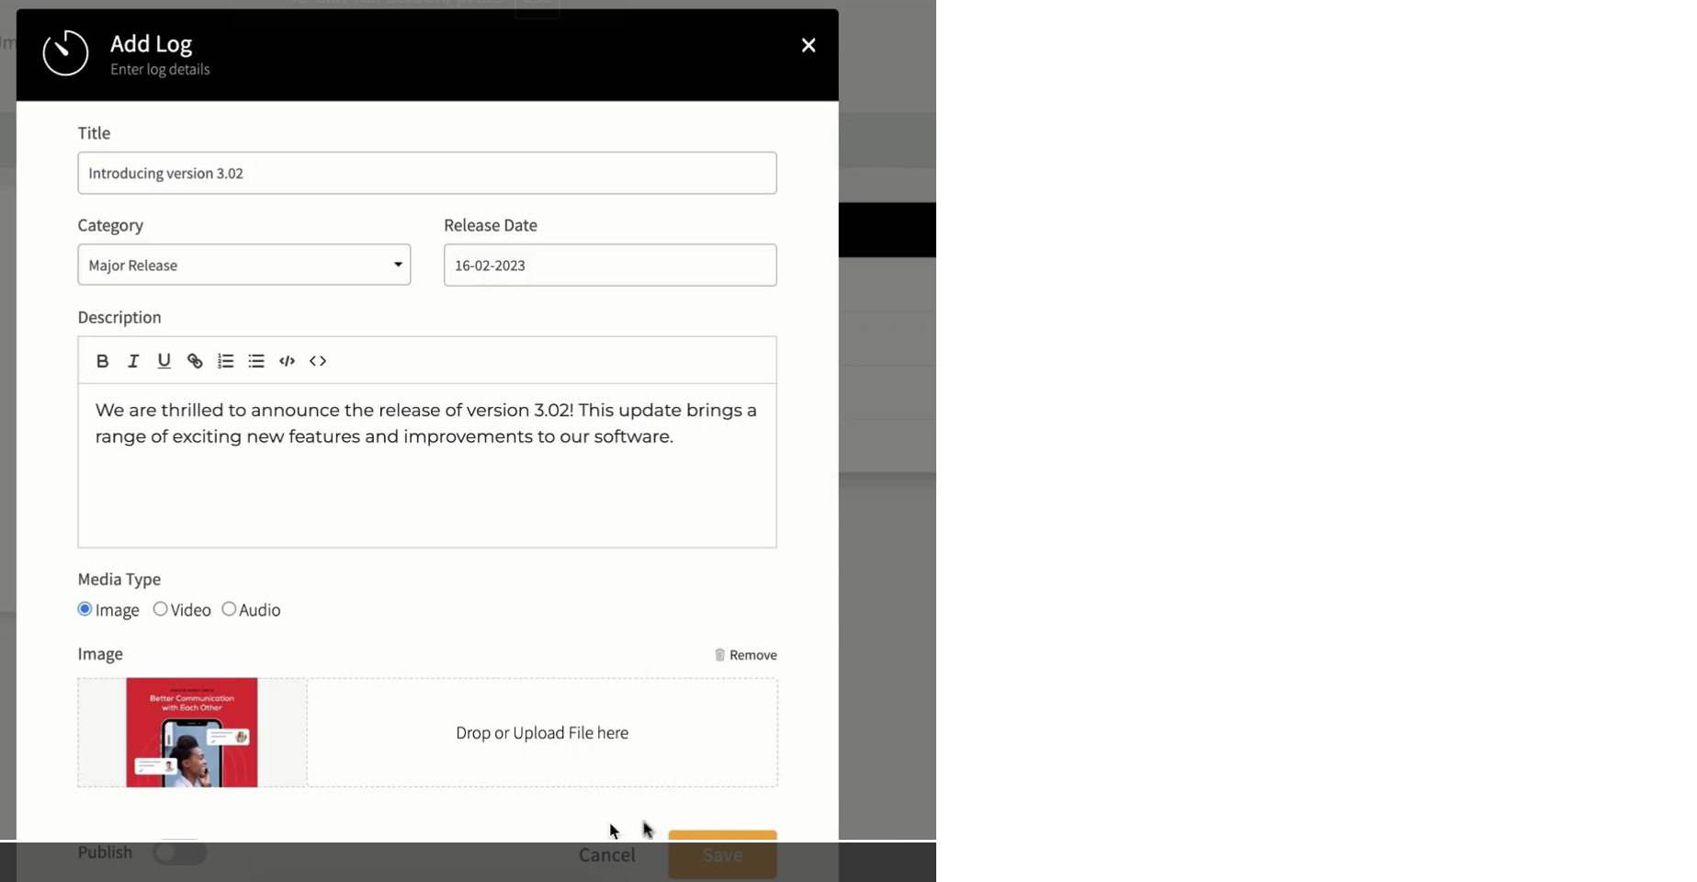This screenshot has width=1697, height=882.
Task: Click in the Title input field
Action: tap(426, 174)
